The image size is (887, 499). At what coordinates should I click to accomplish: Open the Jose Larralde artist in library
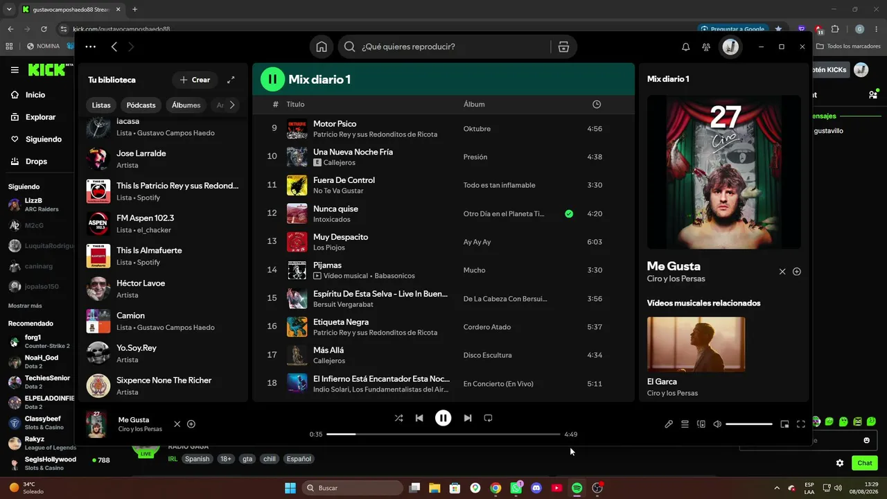tap(164, 159)
